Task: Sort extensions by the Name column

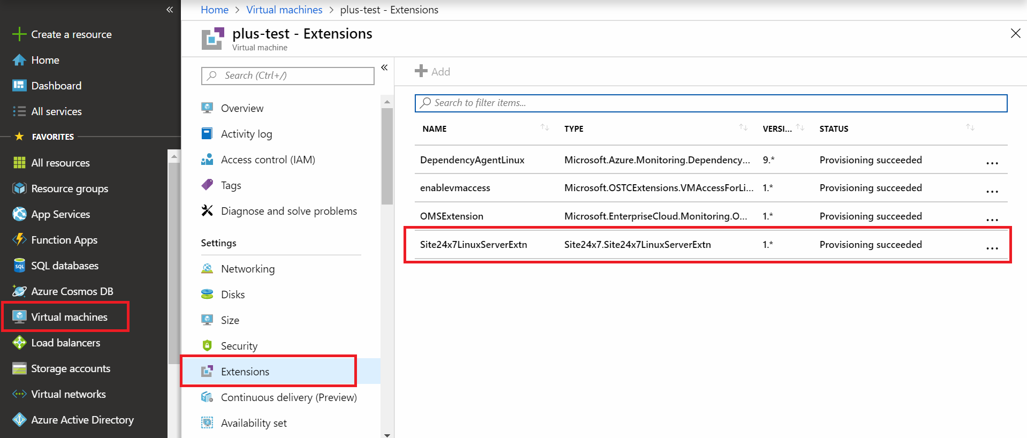Action: [544, 127]
